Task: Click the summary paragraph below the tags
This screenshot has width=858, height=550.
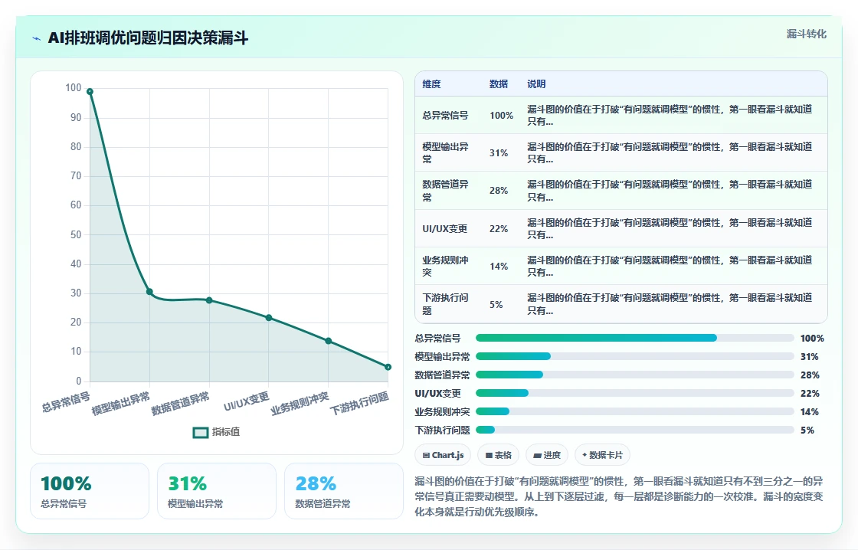Action: pyautogui.click(x=619, y=496)
